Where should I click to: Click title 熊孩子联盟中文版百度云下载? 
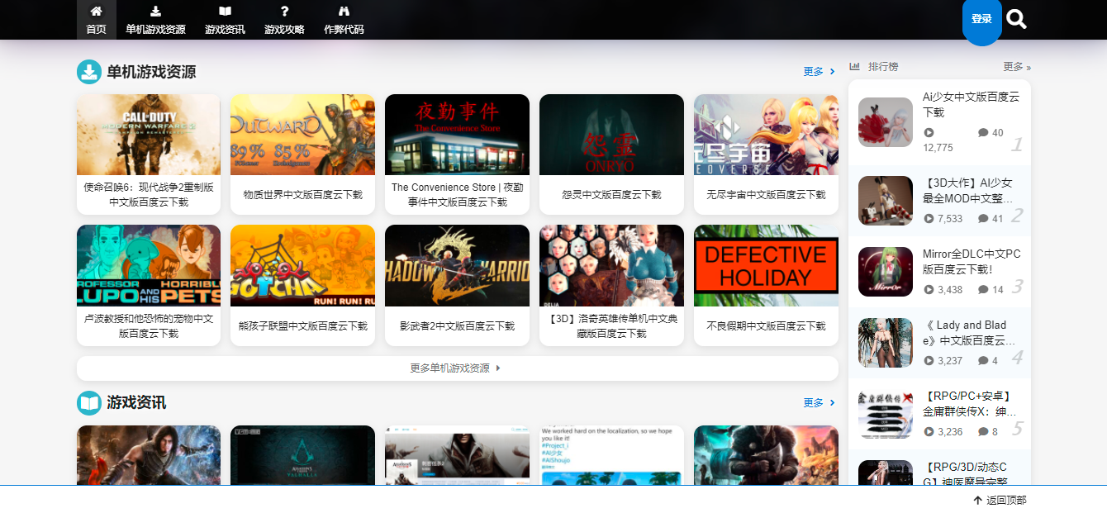[x=302, y=326]
